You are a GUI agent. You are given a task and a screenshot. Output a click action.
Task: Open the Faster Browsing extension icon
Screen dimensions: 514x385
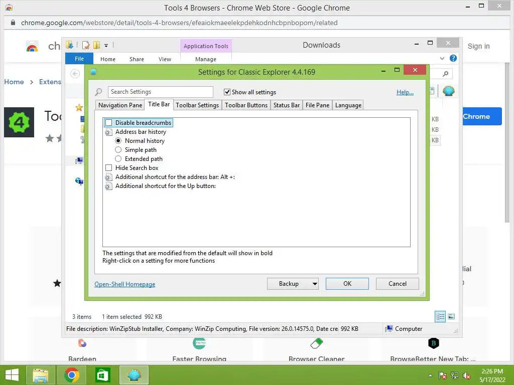[199, 343]
